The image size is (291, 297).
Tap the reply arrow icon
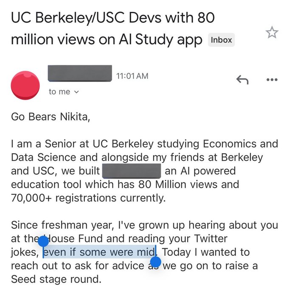(242, 80)
